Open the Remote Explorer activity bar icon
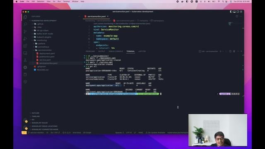 point(25,53)
